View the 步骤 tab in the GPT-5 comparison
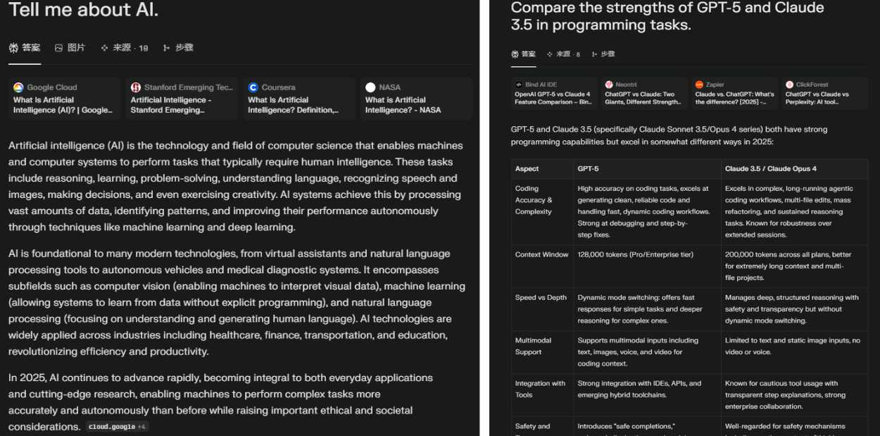Image resolution: width=880 pixels, height=436 pixels. pos(603,54)
